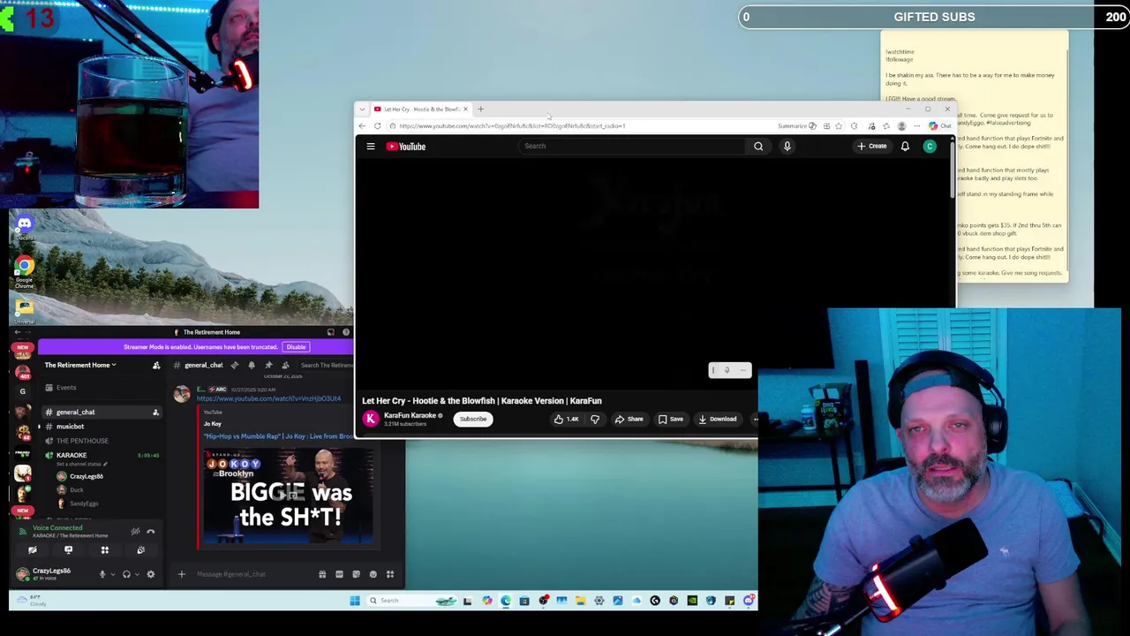Click Set a channel status in Discord
1130x636 pixels.
[x=81, y=464]
